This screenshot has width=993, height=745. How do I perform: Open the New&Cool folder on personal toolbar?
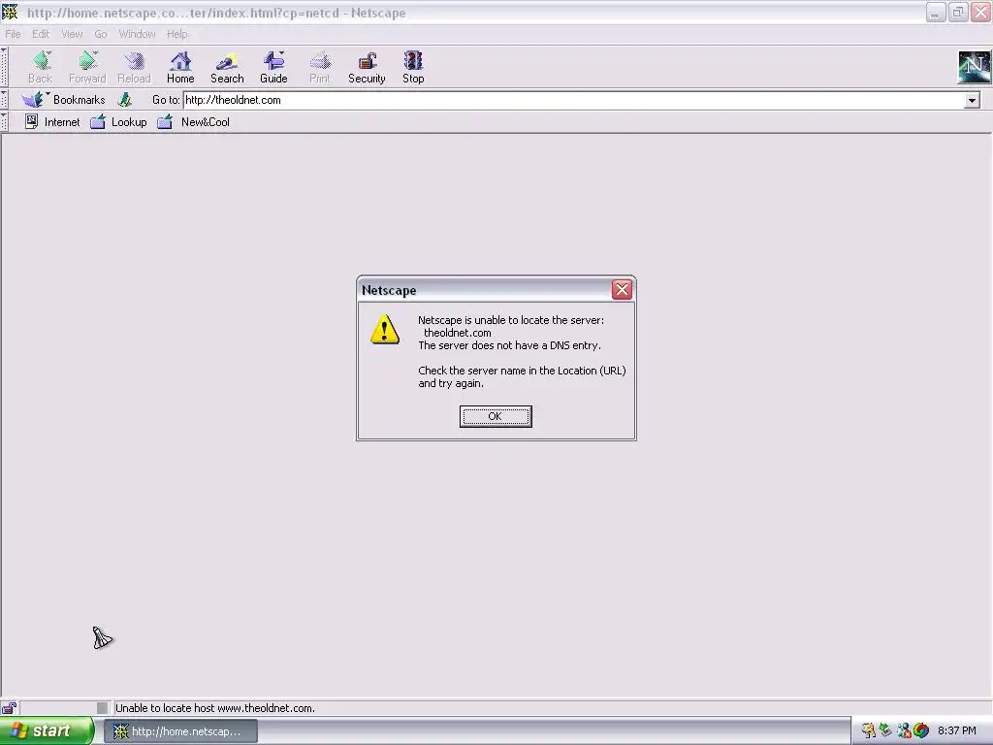coord(193,121)
